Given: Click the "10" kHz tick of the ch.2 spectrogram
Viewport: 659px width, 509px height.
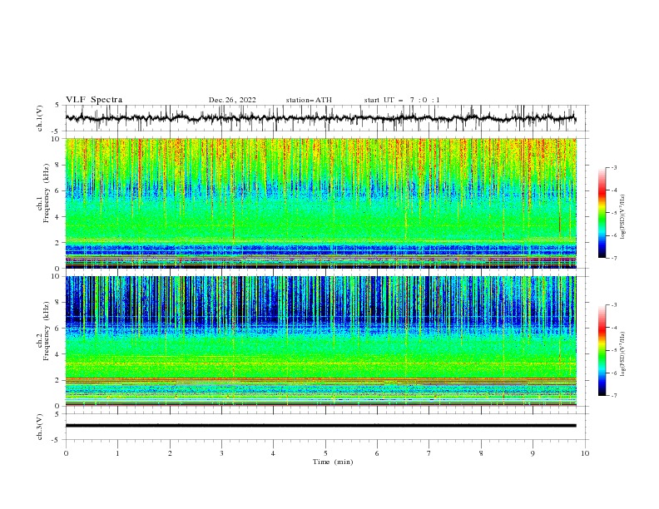Looking at the screenshot, I should 56,276.
